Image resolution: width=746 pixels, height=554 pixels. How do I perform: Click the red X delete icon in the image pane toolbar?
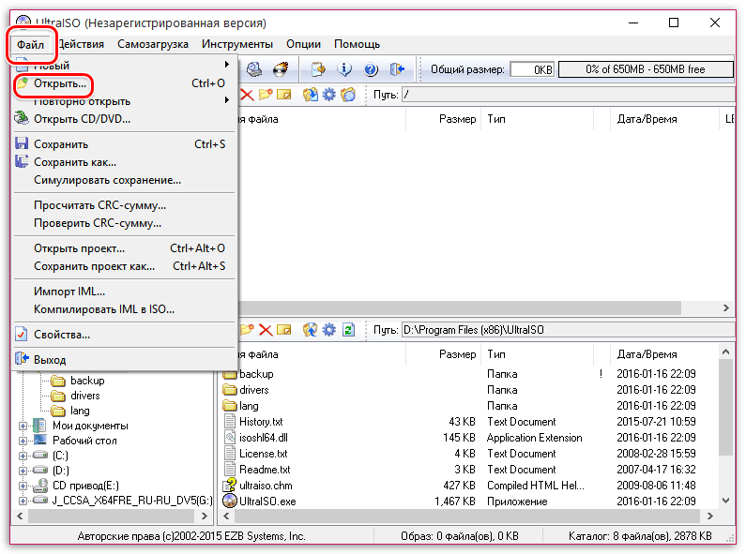tap(247, 95)
